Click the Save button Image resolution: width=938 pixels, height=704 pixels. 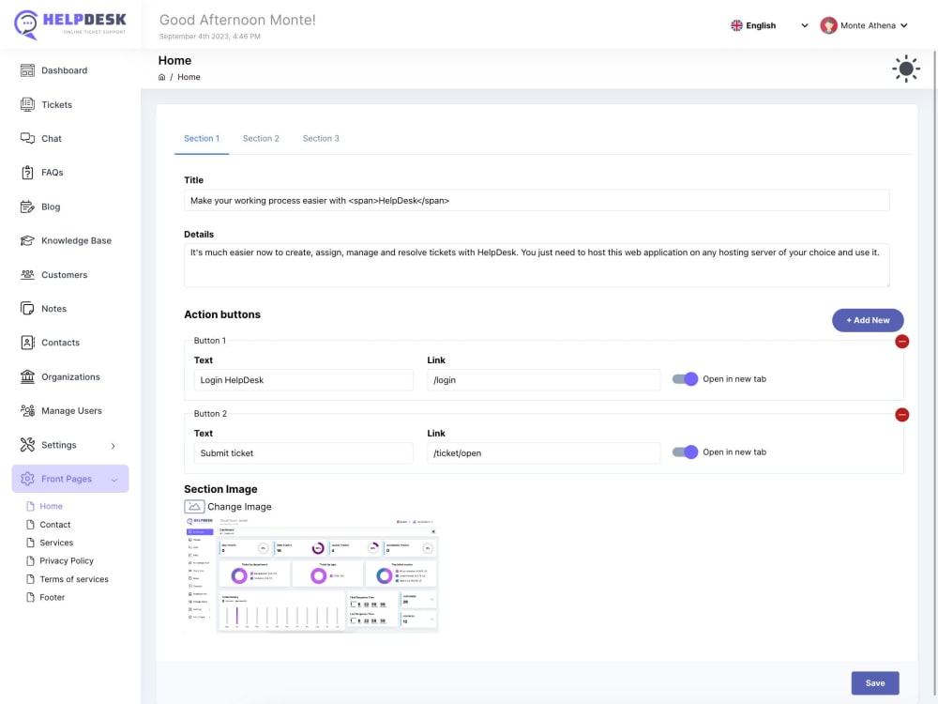(874, 683)
